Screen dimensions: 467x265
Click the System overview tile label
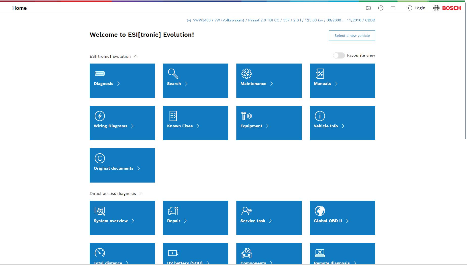coord(111,221)
